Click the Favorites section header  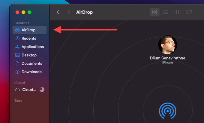coord(22,23)
